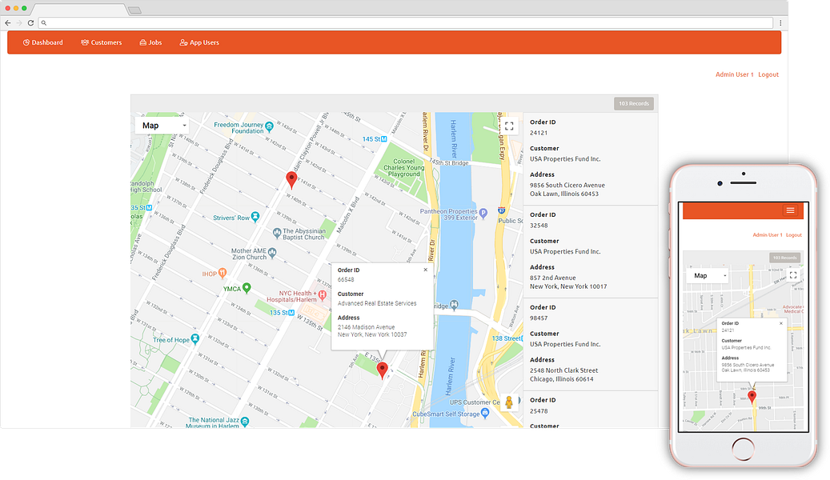Close the order 66548 info popup
Screen dimensions: 830x480
pos(426,270)
